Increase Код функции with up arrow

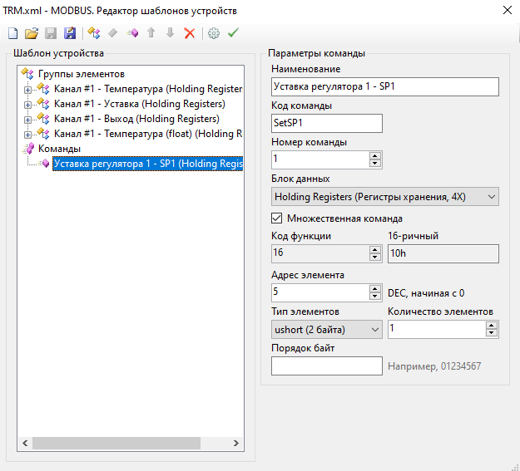tap(374, 250)
